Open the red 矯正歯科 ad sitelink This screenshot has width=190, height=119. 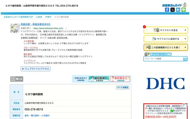click(28, 54)
